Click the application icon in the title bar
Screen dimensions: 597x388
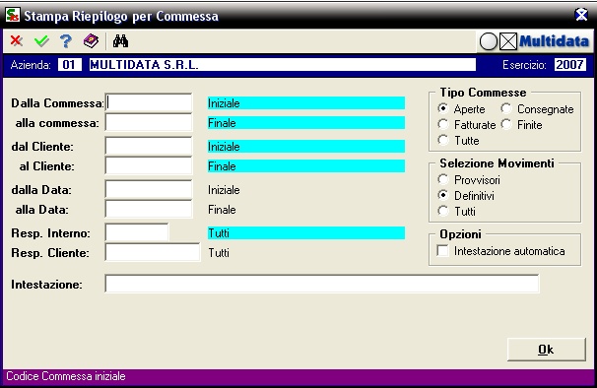pos(13,15)
